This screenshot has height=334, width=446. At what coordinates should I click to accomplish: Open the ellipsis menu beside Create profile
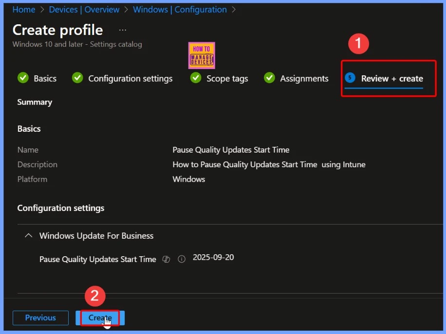point(123,30)
